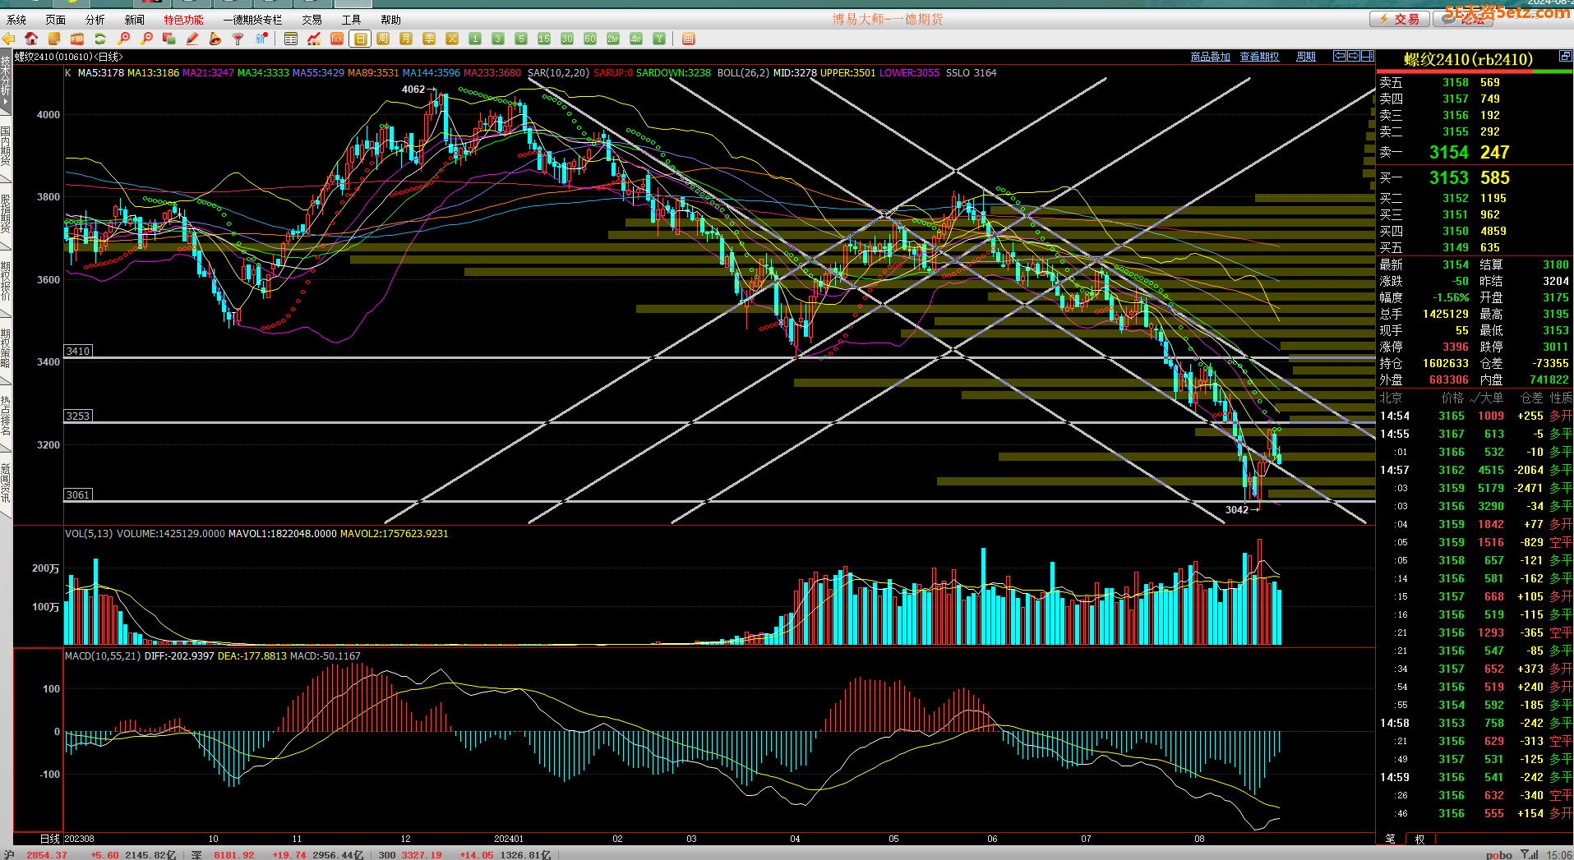Click the 交易 trade button

[1400, 19]
